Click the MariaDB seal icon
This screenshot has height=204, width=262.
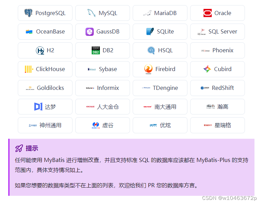click(x=147, y=13)
